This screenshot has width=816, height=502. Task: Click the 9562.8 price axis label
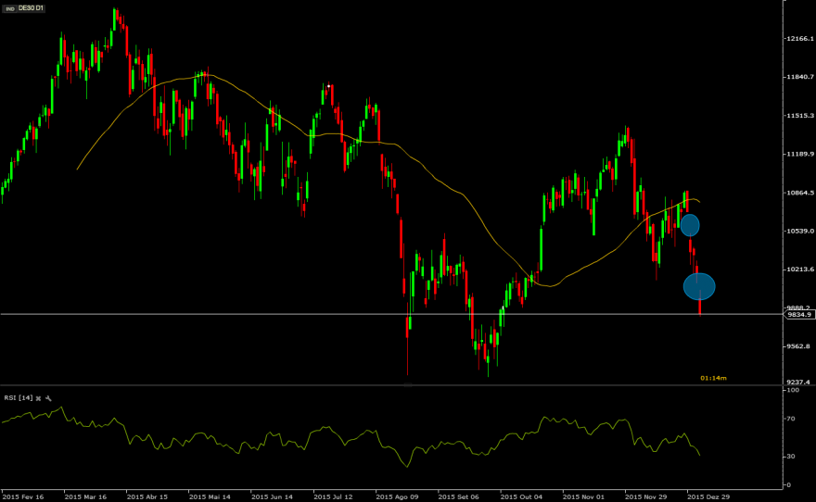point(798,346)
